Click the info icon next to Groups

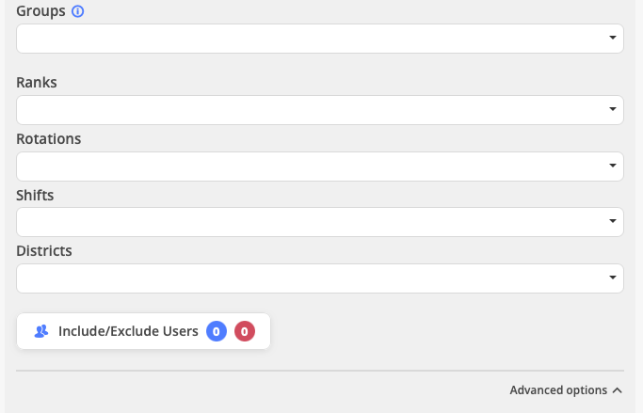pos(78,12)
